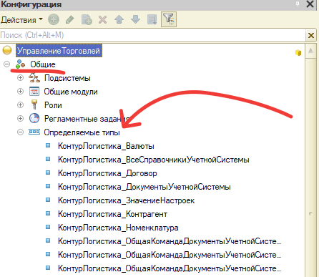Viewport: 319px width, 277px height.
Task: Expand the Роли node
Action: [x=21, y=105]
